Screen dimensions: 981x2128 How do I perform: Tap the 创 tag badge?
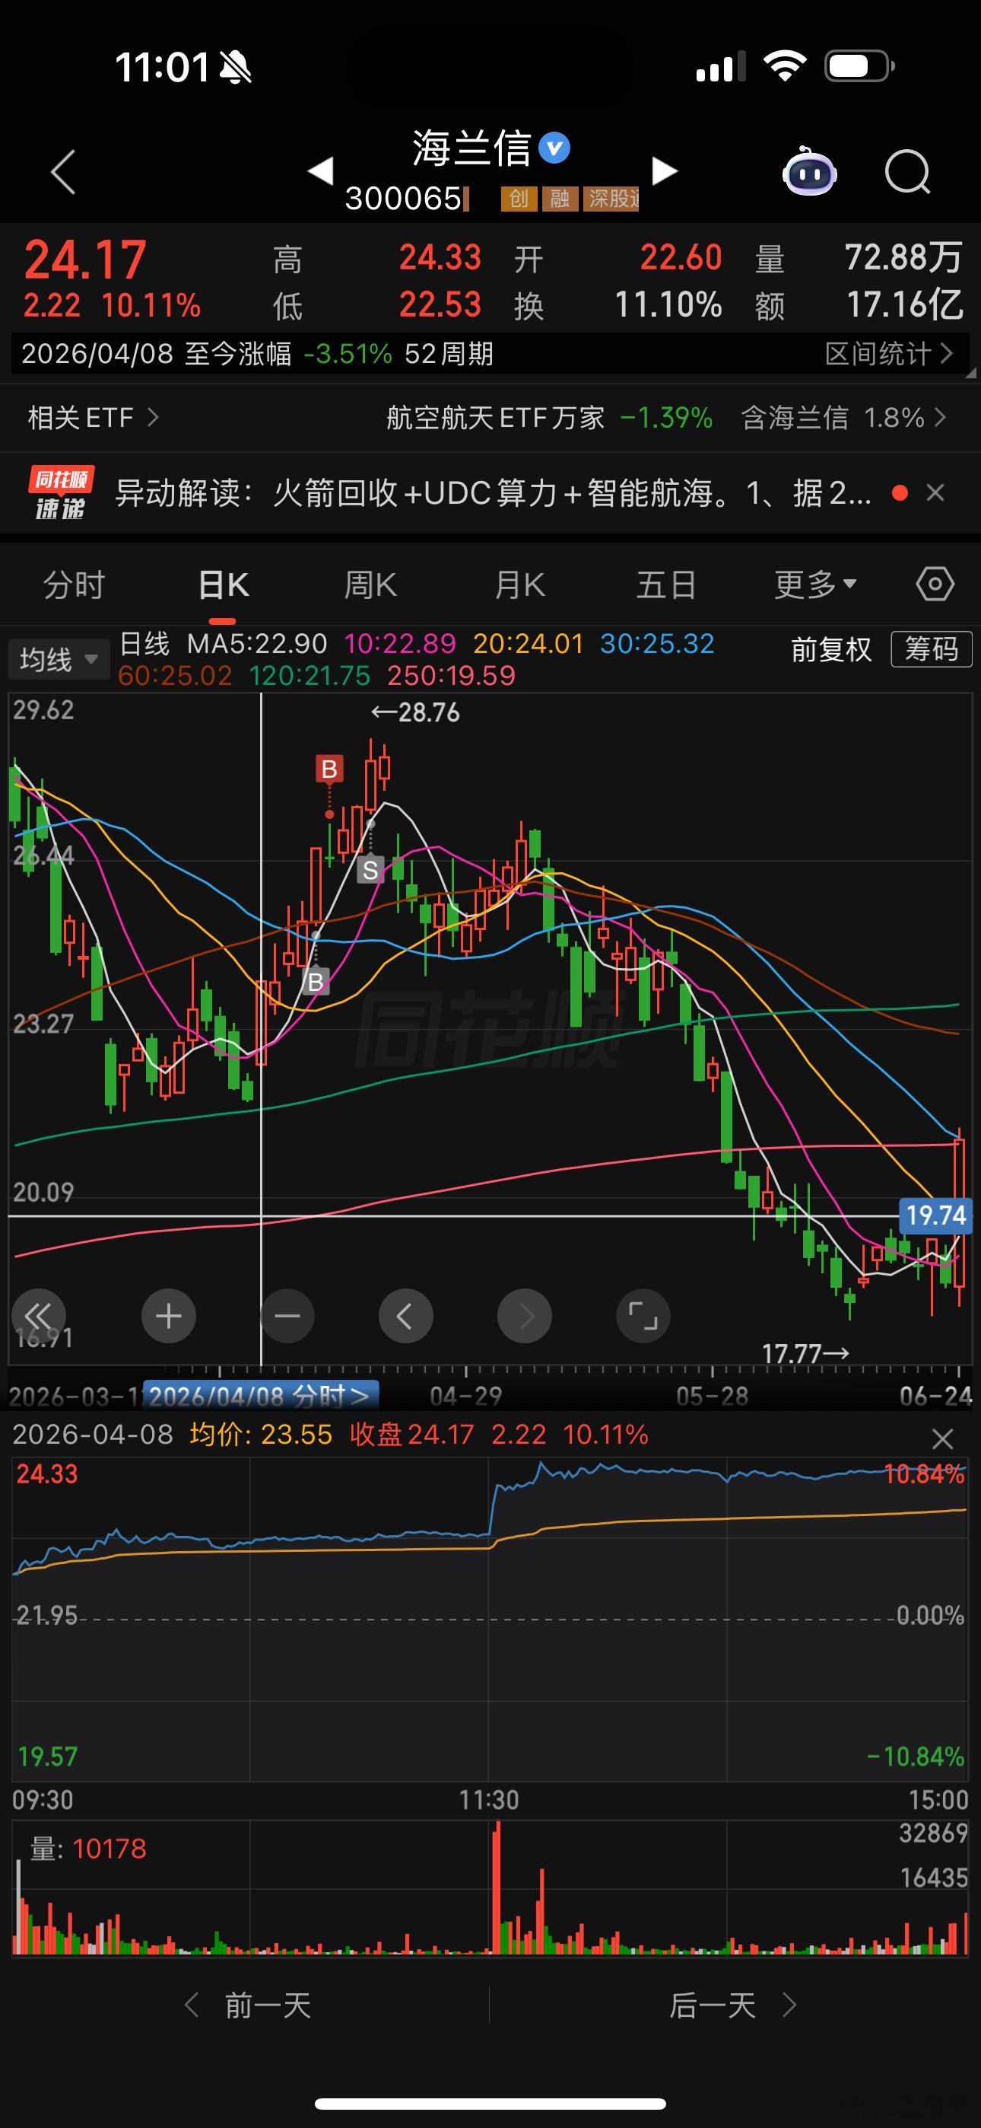pyautogui.click(x=519, y=198)
